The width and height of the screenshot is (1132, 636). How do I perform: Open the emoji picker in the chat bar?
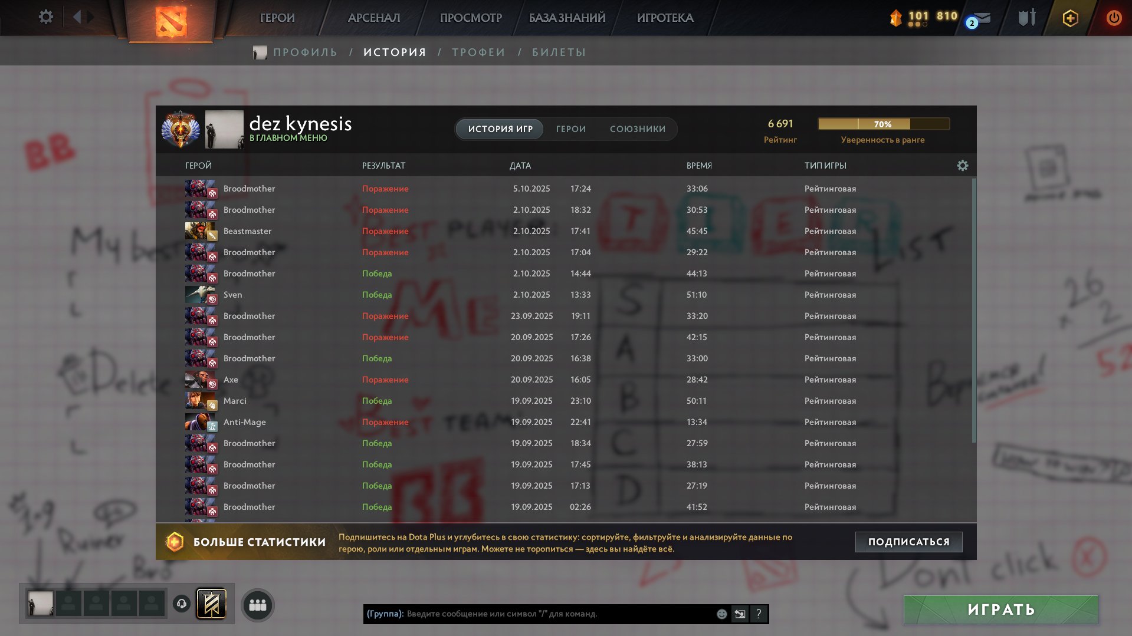point(722,614)
